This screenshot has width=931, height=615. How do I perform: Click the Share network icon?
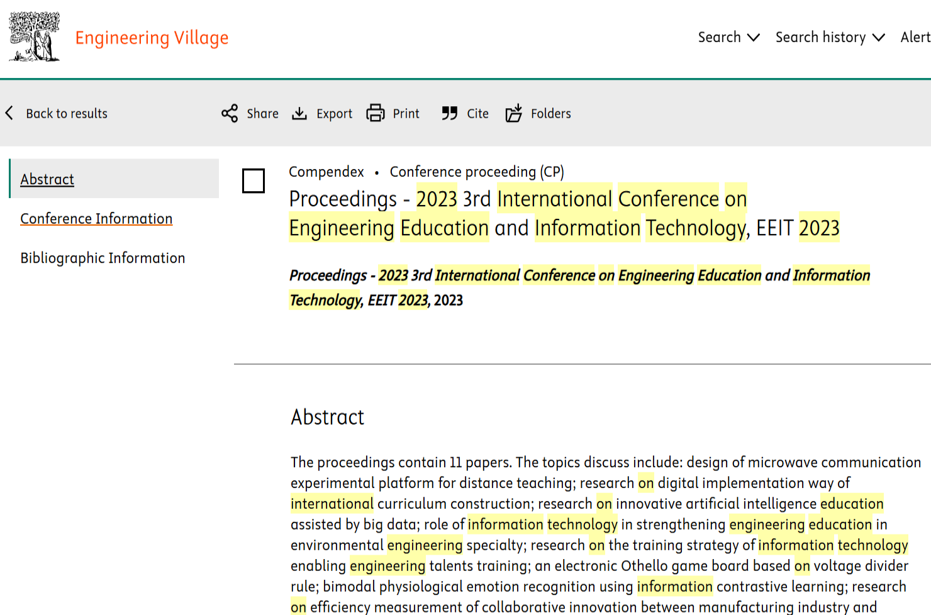(x=230, y=113)
